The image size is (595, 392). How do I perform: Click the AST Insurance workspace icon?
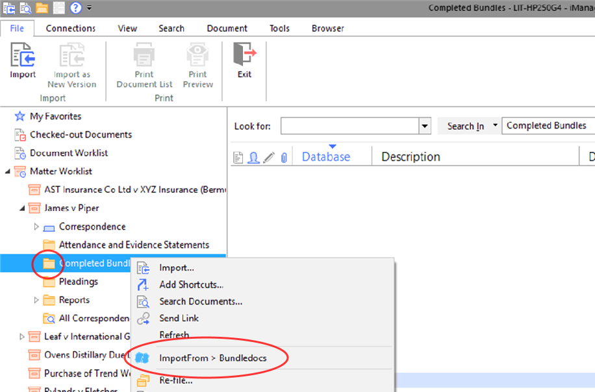(x=34, y=190)
